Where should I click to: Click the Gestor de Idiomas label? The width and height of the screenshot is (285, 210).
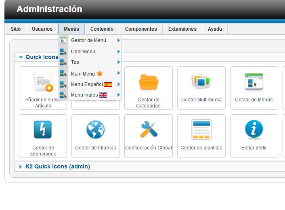pyautogui.click(x=96, y=148)
